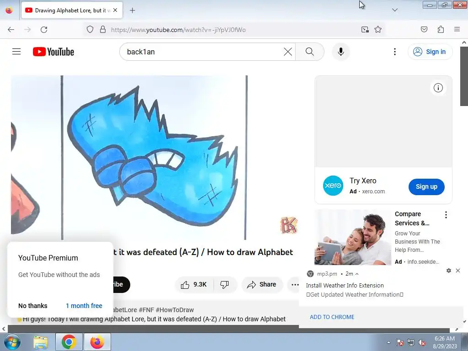This screenshot has height=351, width=468.
Task: Close the mp3.pm notification
Action: coord(458,271)
